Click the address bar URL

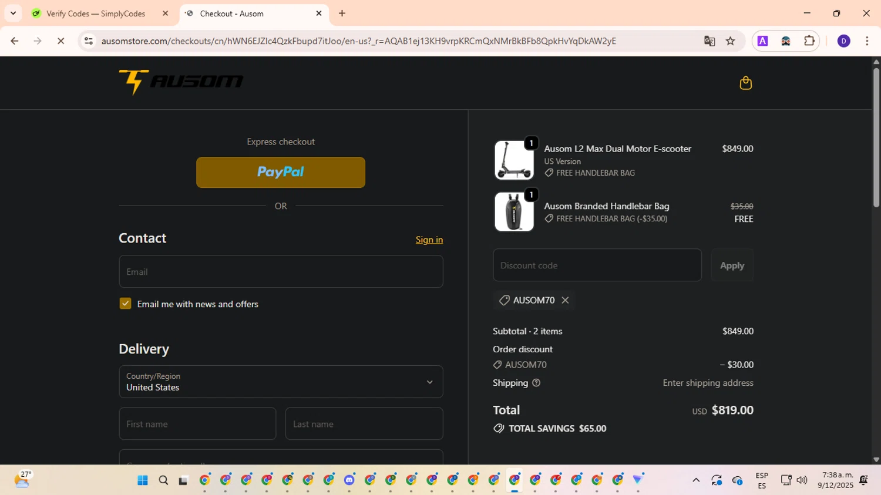pos(358,41)
